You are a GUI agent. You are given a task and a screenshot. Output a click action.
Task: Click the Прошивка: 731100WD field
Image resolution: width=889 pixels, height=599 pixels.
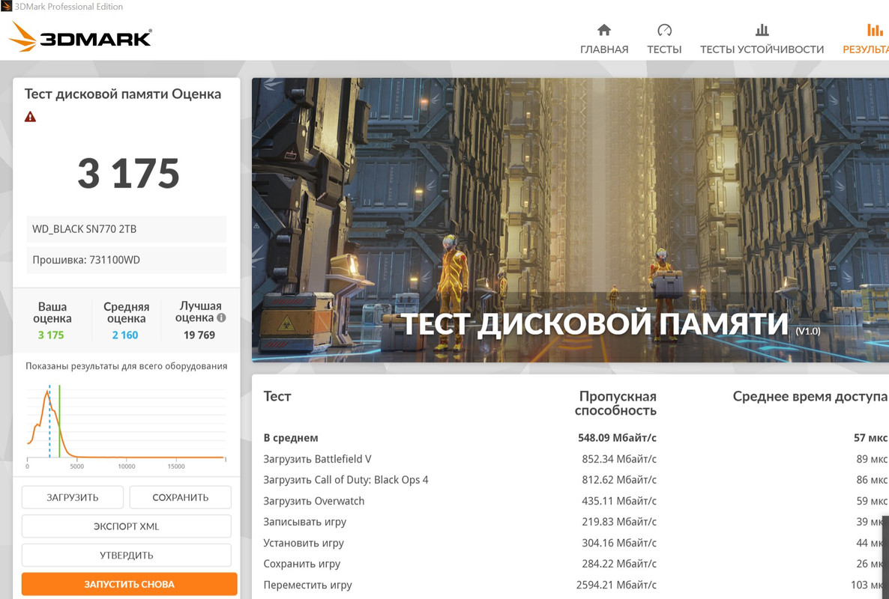127,260
